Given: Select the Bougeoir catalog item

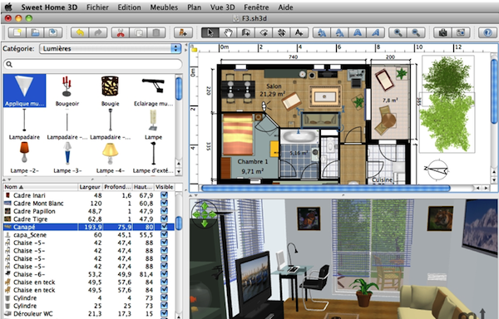Looking at the screenshot, I should pos(67,91).
